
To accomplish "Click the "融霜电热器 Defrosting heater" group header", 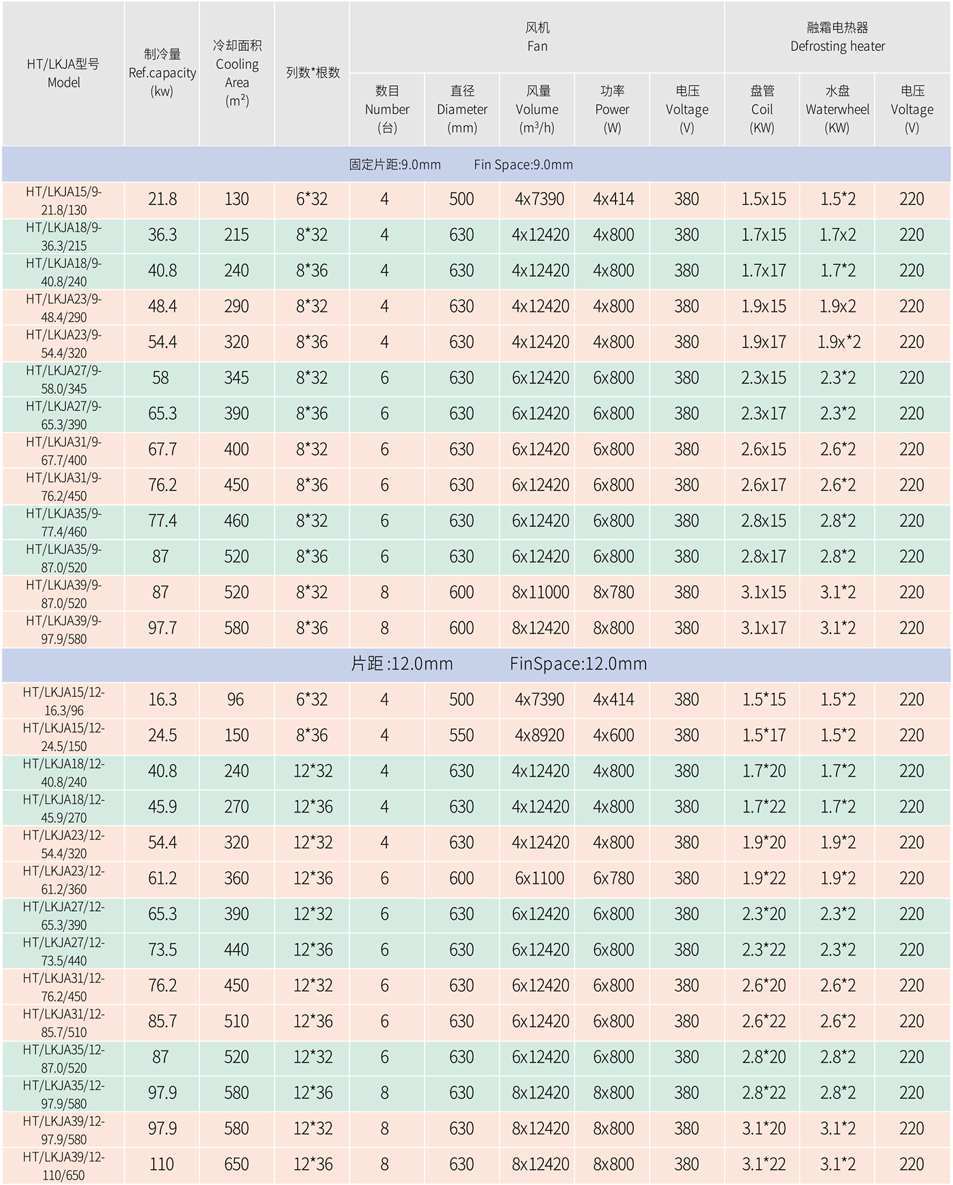I will (837, 37).
